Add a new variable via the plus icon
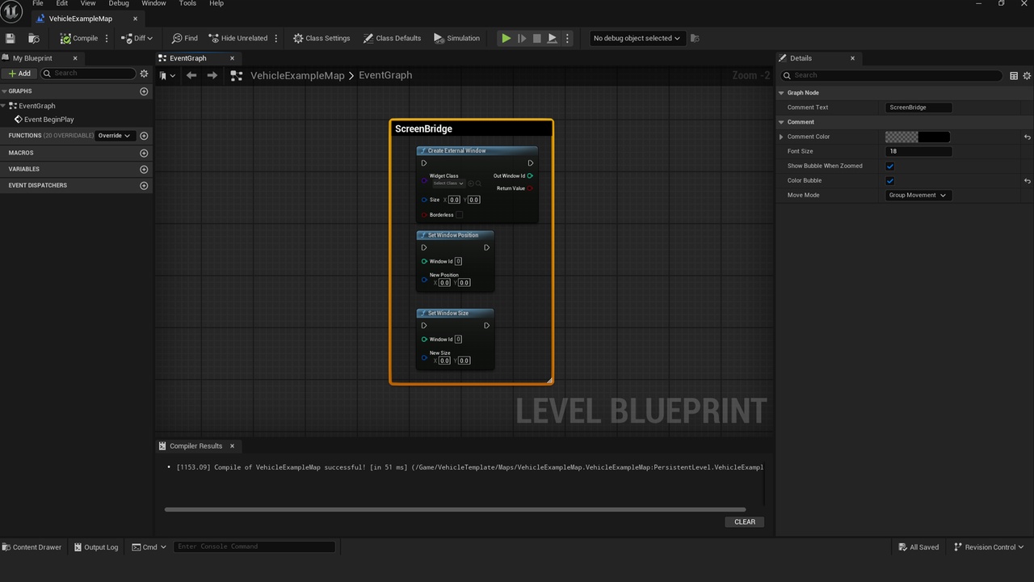The image size is (1034, 582). pos(144,169)
